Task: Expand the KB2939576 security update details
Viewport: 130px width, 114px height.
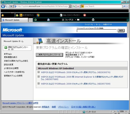Action: 38,72
